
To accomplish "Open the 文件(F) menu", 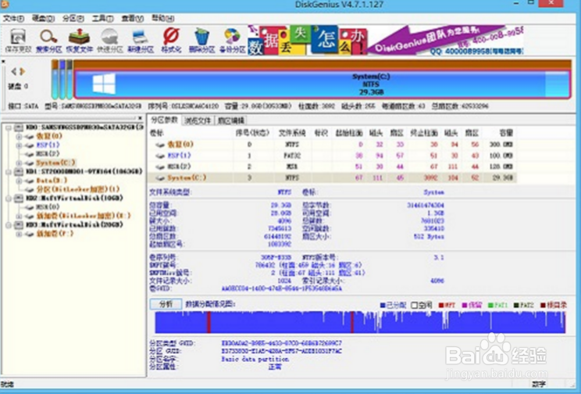I will tap(13, 18).
